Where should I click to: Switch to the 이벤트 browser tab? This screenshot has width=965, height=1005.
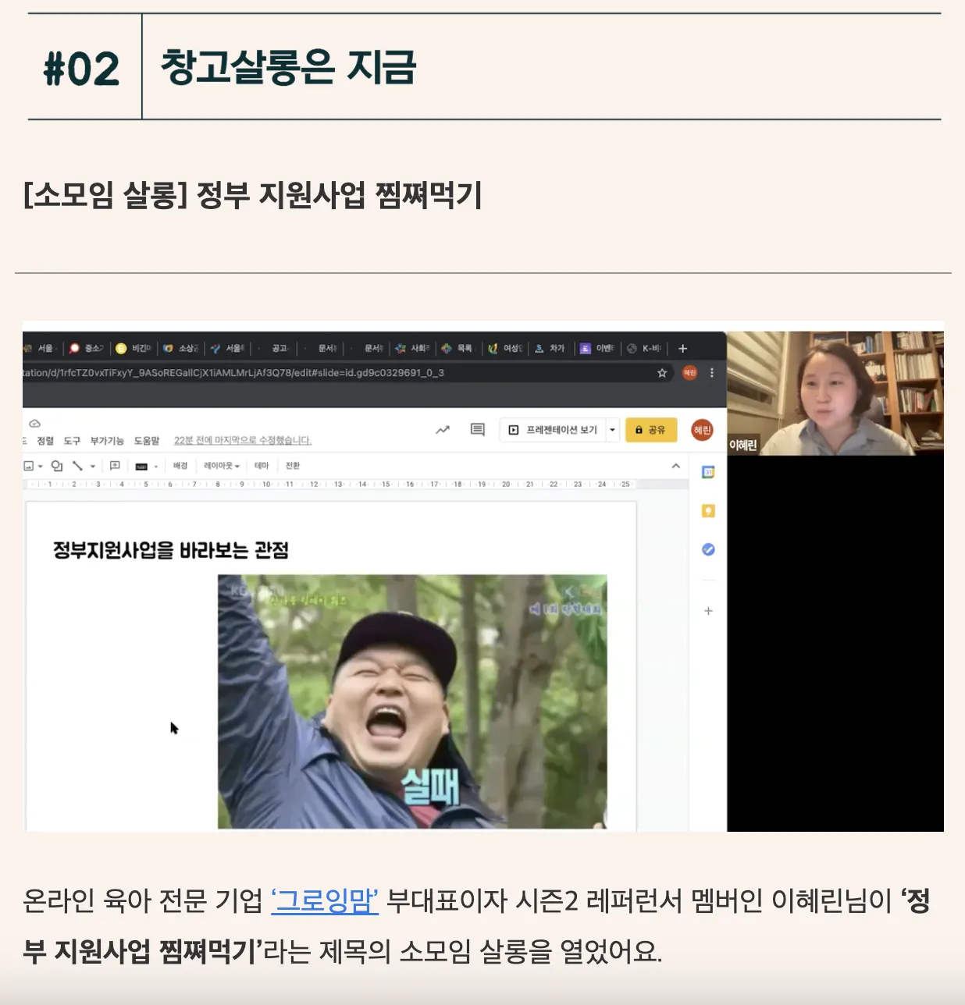click(598, 348)
